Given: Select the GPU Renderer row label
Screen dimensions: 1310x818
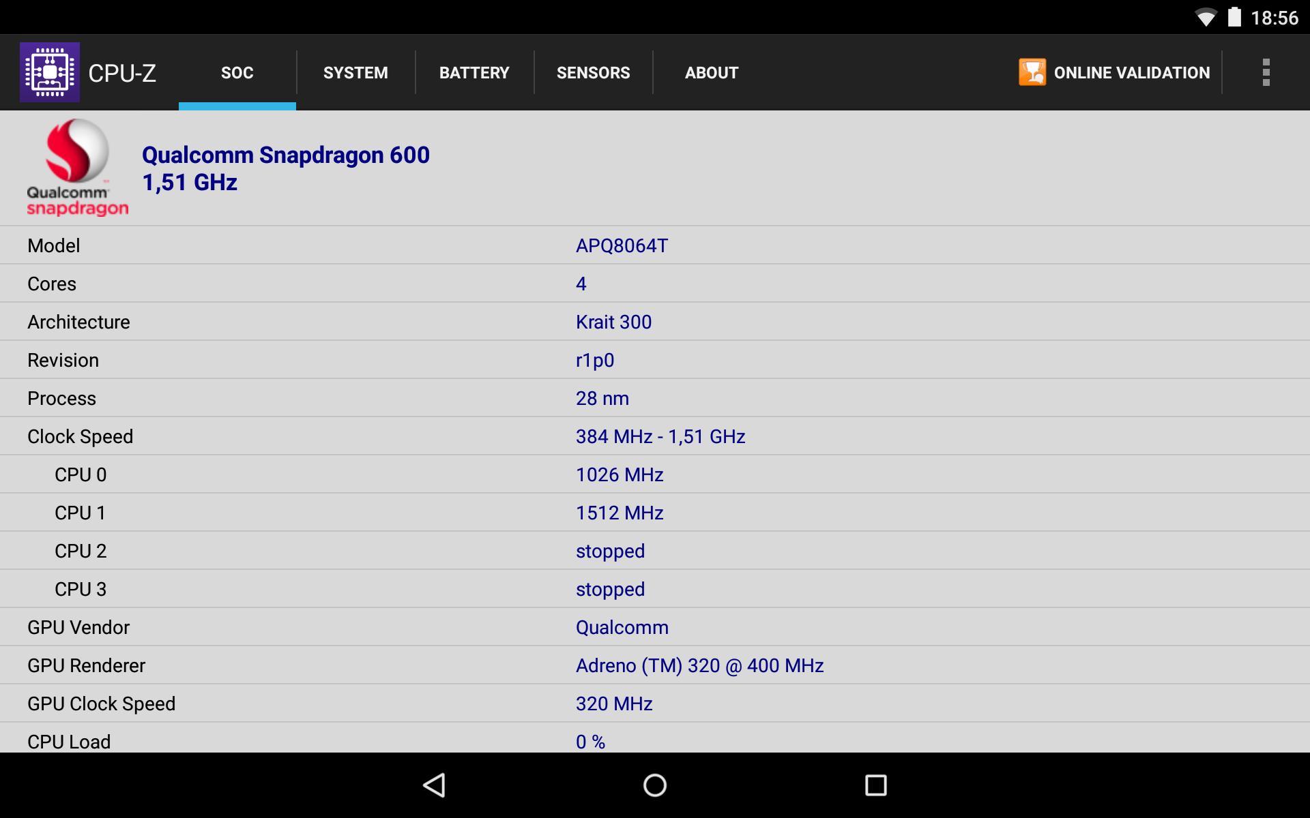Looking at the screenshot, I should tap(87, 665).
